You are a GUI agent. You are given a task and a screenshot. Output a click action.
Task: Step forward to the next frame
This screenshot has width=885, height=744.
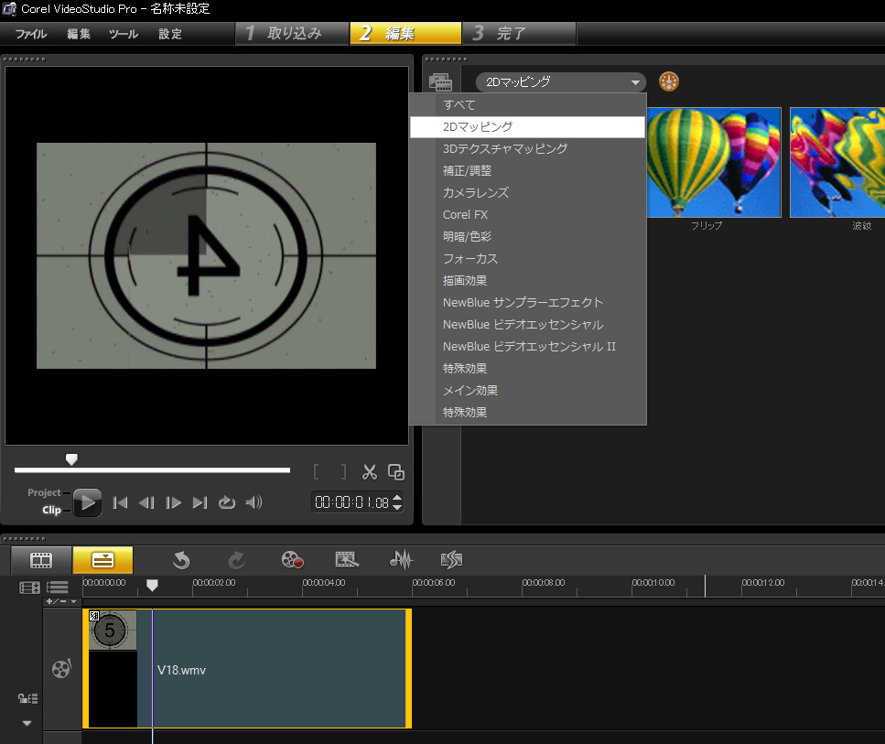(173, 502)
